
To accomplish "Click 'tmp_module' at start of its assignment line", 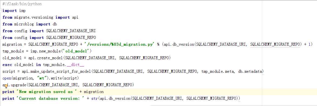I will pyautogui.click(x=13, y=51).
